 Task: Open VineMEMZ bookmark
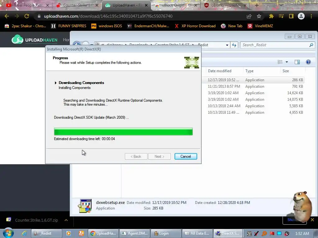(261, 26)
